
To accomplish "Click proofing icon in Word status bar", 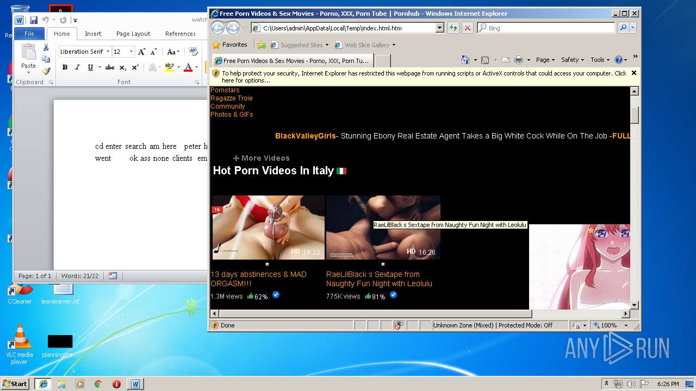I will tap(113, 276).
